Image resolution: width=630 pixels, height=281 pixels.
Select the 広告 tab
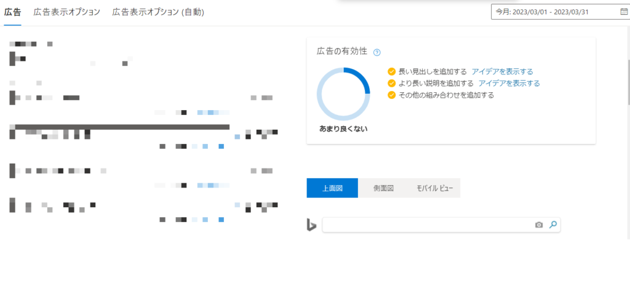(x=12, y=12)
